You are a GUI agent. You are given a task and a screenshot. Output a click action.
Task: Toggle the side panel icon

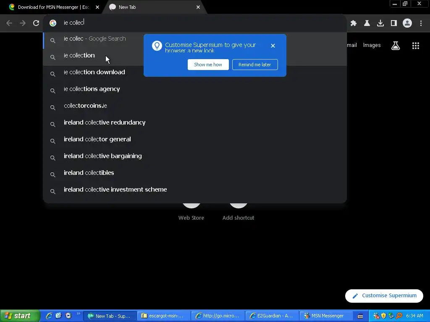point(394,23)
